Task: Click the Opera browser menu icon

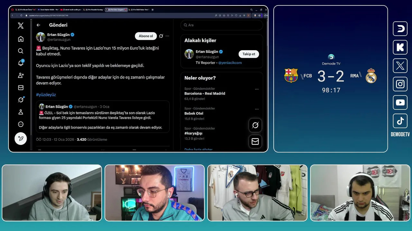Action: [x=12, y=10]
